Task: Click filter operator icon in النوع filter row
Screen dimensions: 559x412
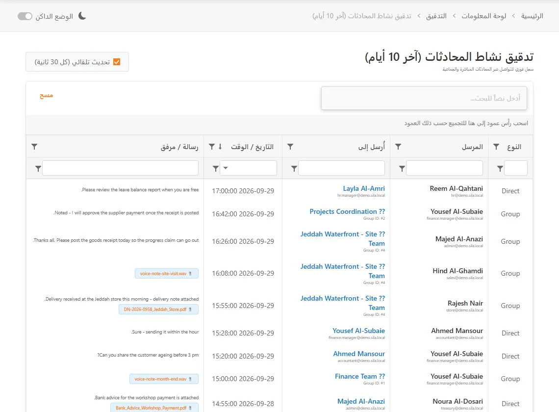Action: [500, 168]
